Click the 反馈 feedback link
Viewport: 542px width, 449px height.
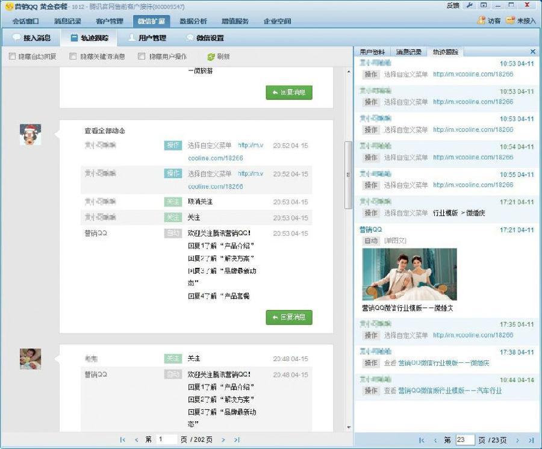(x=453, y=5)
